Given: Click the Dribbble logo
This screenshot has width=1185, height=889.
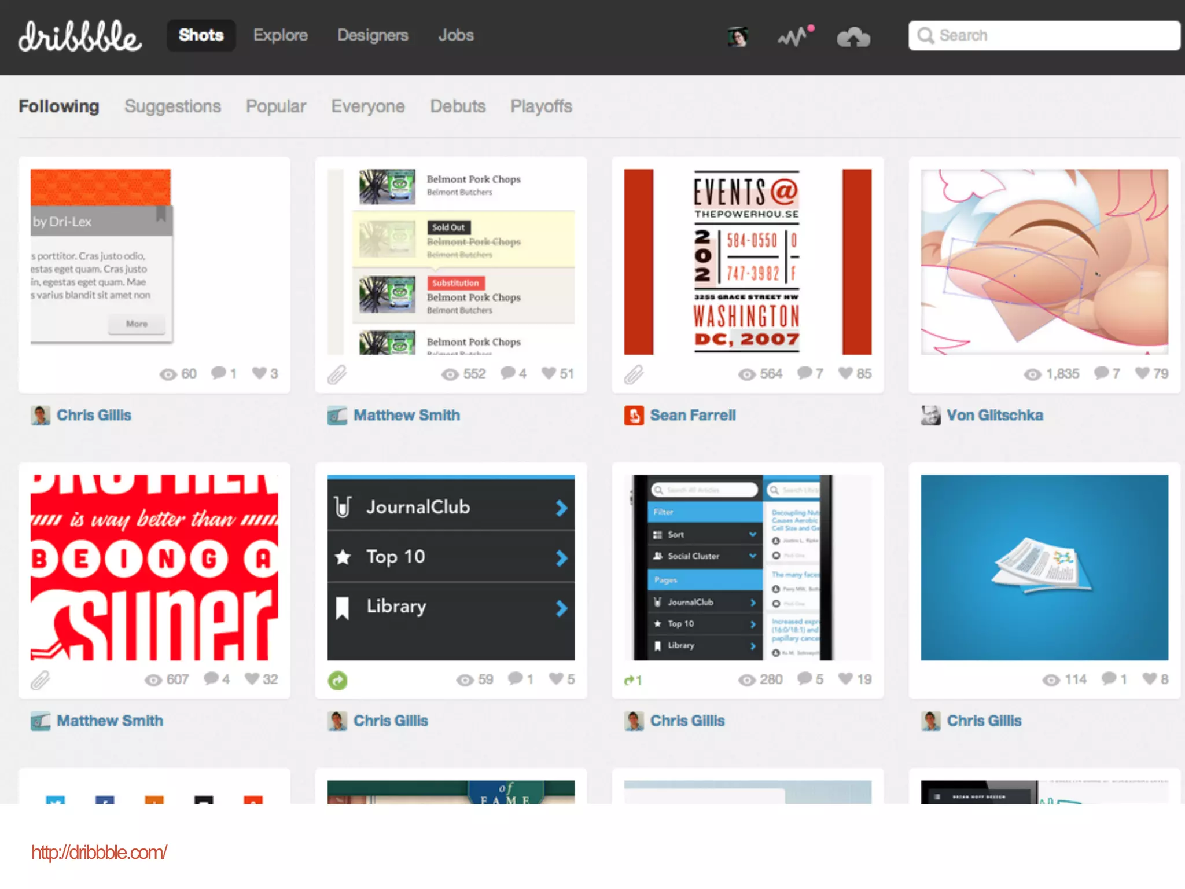Looking at the screenshot, I should [x=80, y=36].
